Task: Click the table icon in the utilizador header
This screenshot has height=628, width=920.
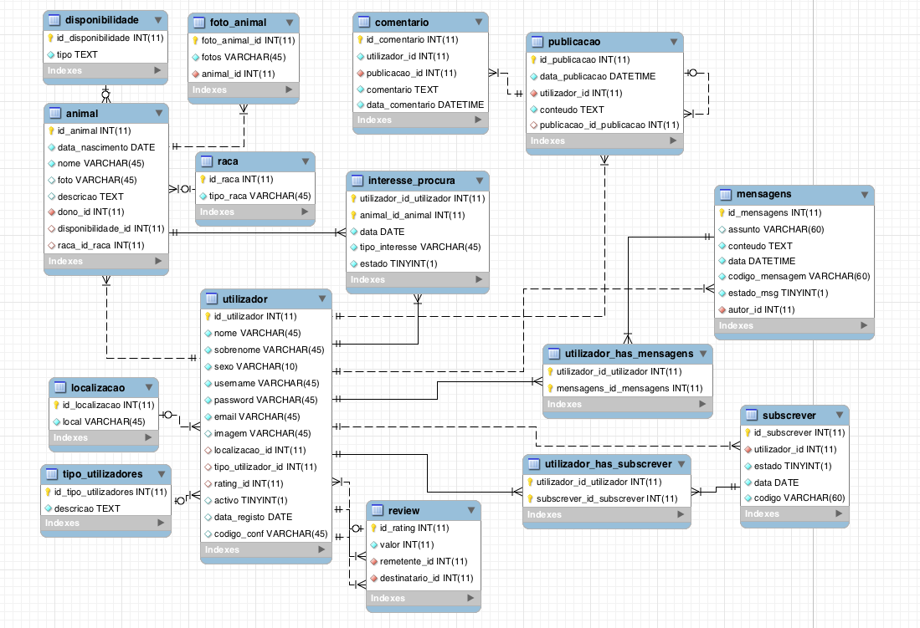Action: point(212,299)
